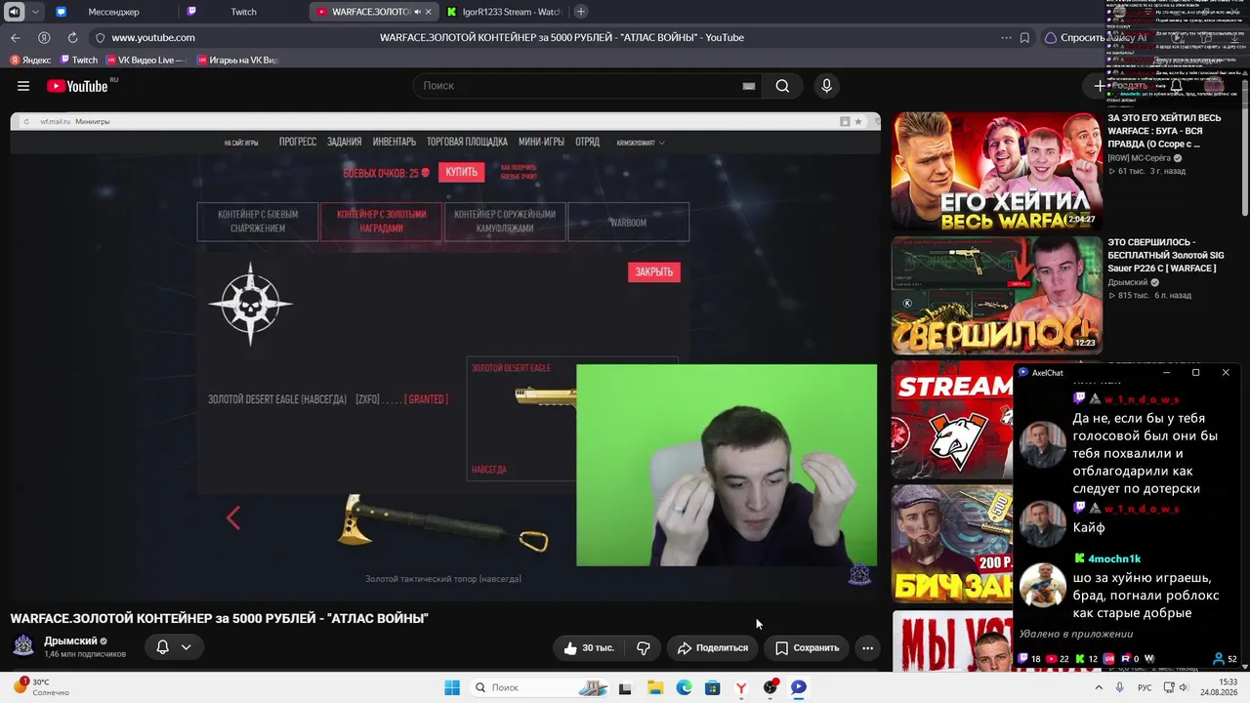Expand in-video KRIMSKIYDIMART account dropdown
The height and width of the screenshot is (703, 1250).
641,143
